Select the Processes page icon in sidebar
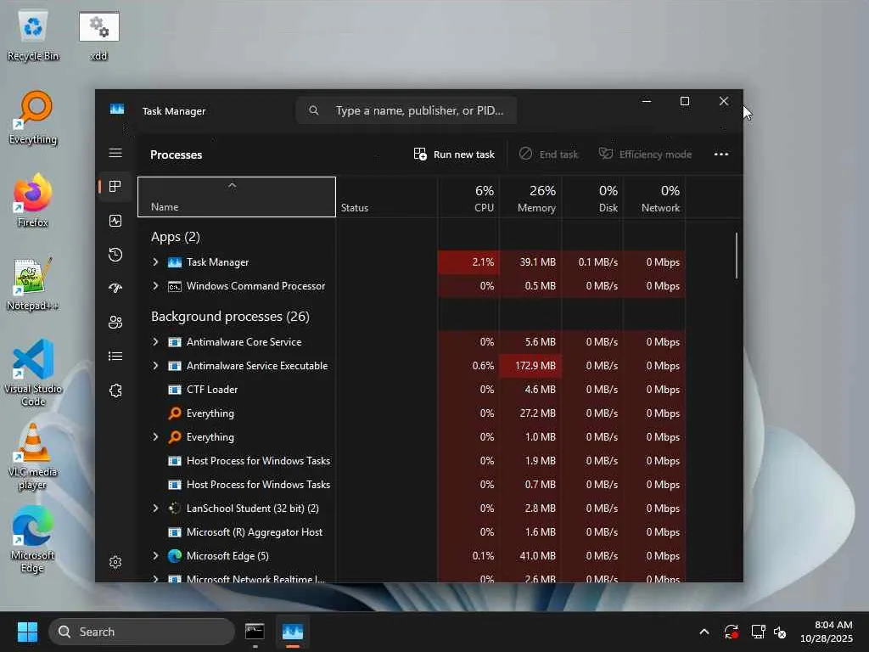 click(x=115, y=186)
